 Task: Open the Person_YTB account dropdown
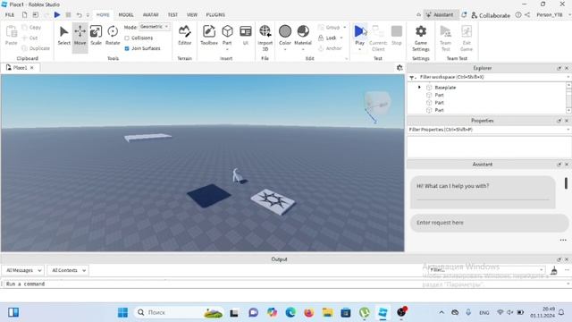pos(553,14)
